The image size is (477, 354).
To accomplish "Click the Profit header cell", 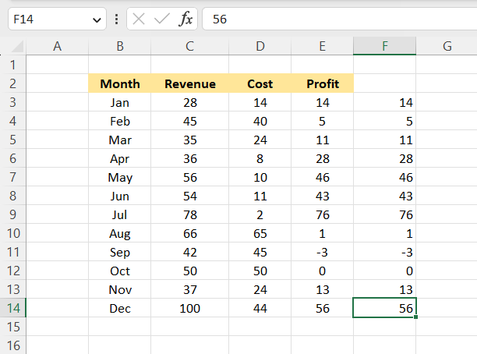I will (x=322, y=83).
